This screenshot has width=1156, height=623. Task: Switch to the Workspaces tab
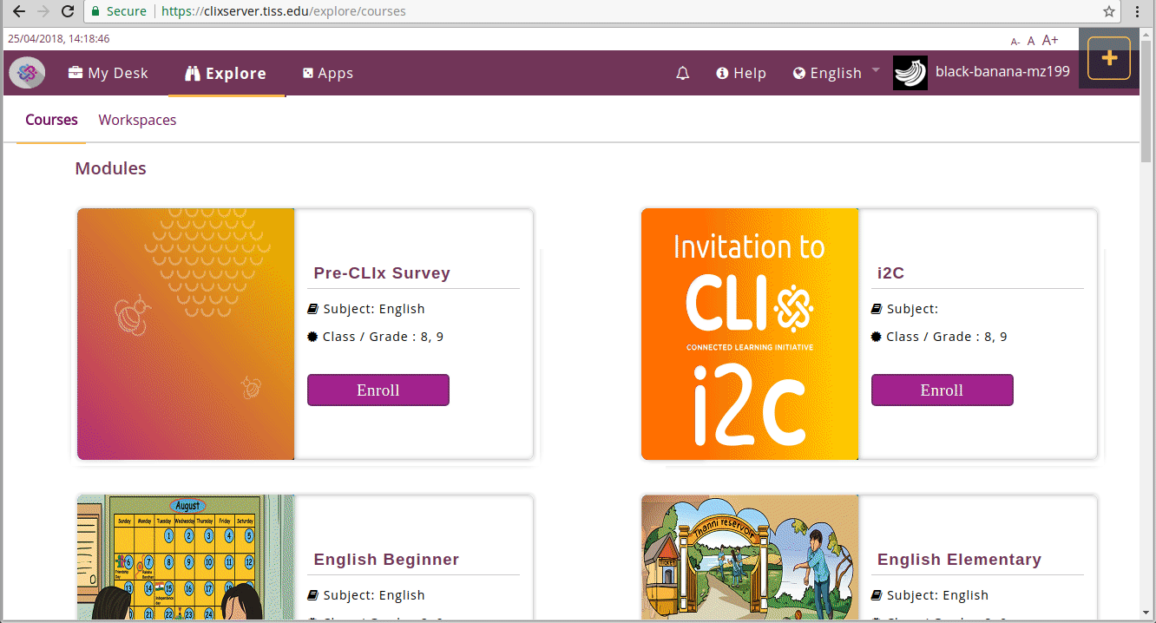[137, 120]
